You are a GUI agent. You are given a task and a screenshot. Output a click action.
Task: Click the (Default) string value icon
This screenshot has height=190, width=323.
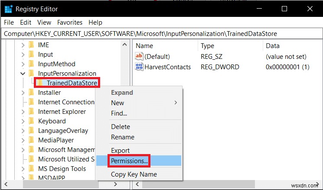pos(139,56)
